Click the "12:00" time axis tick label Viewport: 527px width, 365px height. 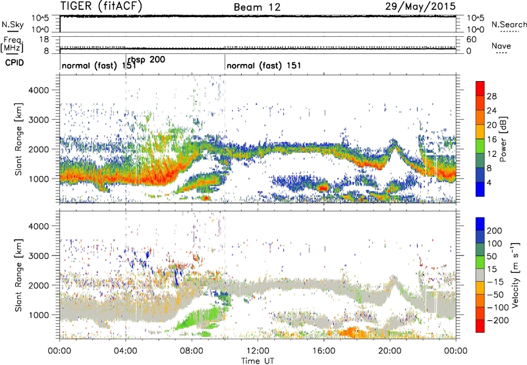pos(258,351)
